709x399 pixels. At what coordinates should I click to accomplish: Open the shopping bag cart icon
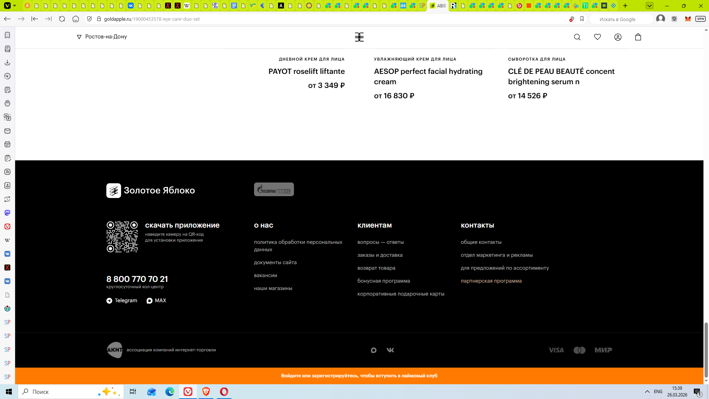pos(638,37)
